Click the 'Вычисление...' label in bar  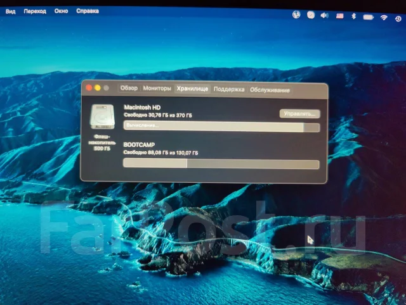142,125
